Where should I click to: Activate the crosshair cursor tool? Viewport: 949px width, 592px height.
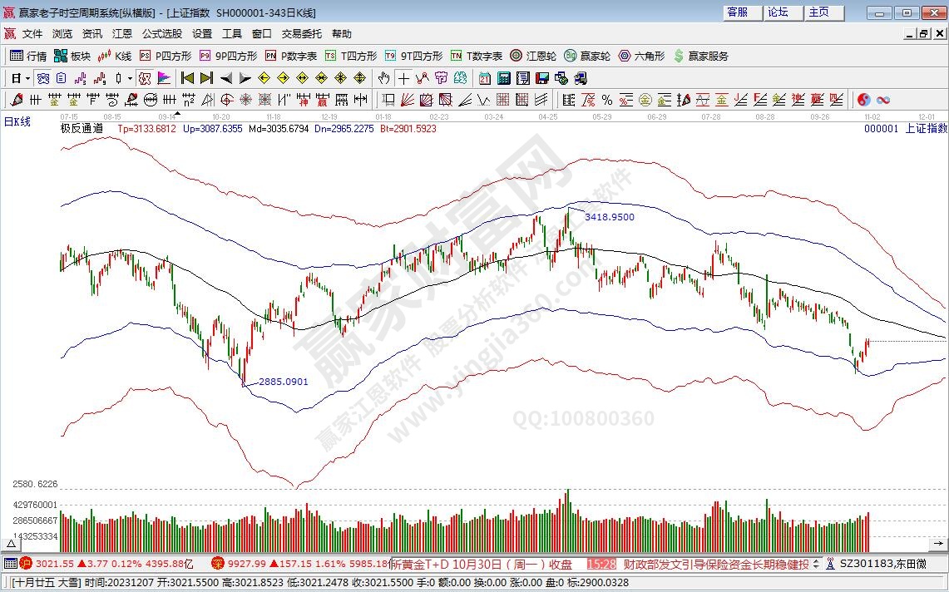point(403,78)
